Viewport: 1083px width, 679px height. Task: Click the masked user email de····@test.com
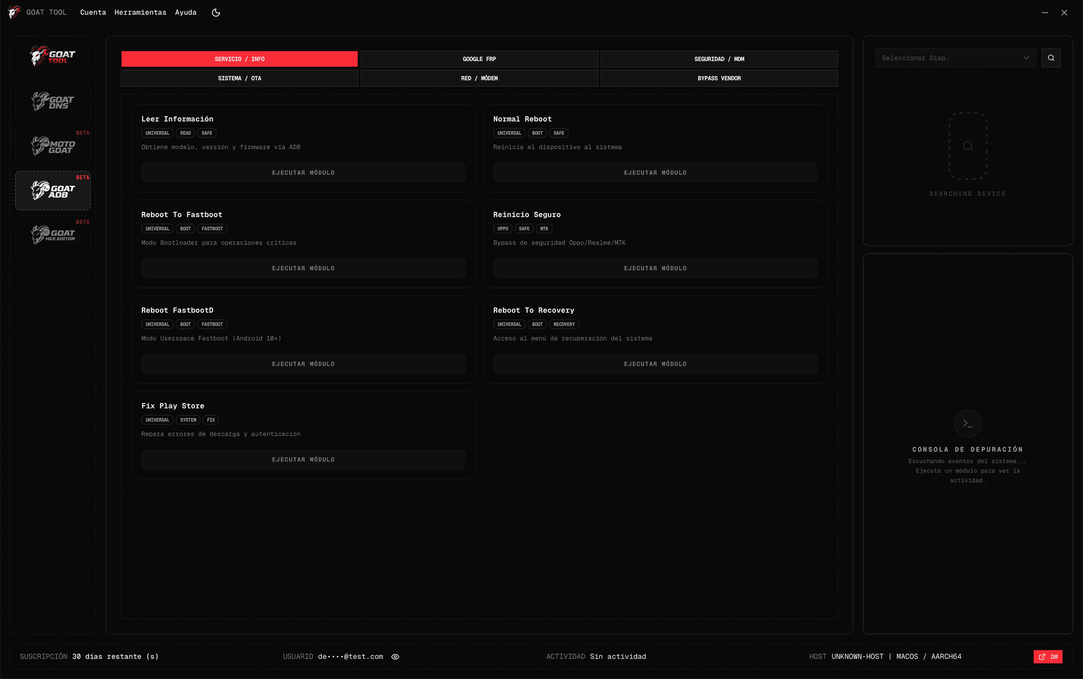coord(350,656)
